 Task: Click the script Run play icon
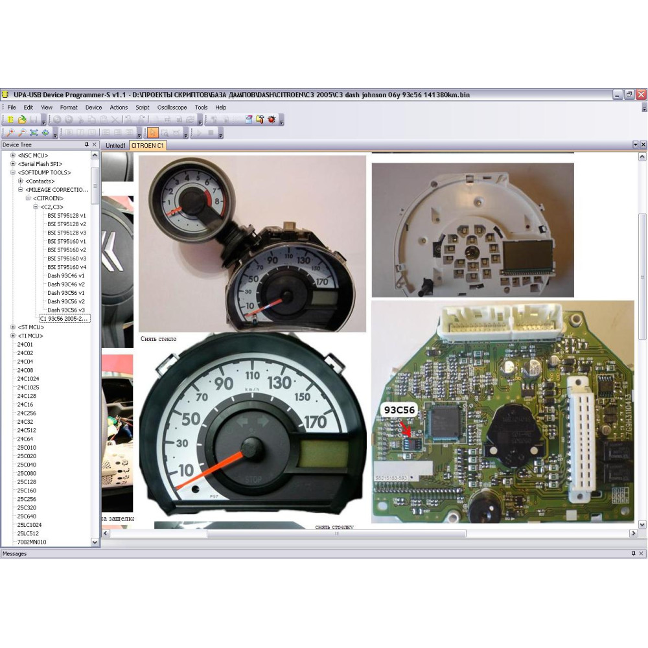[199, 133]
